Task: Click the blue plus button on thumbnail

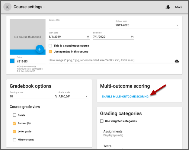Action: point(40,49)
